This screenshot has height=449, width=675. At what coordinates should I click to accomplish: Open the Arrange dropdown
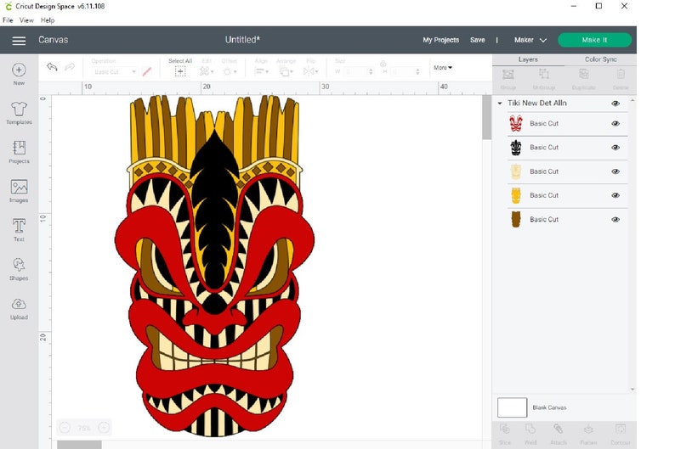[286, 71]
